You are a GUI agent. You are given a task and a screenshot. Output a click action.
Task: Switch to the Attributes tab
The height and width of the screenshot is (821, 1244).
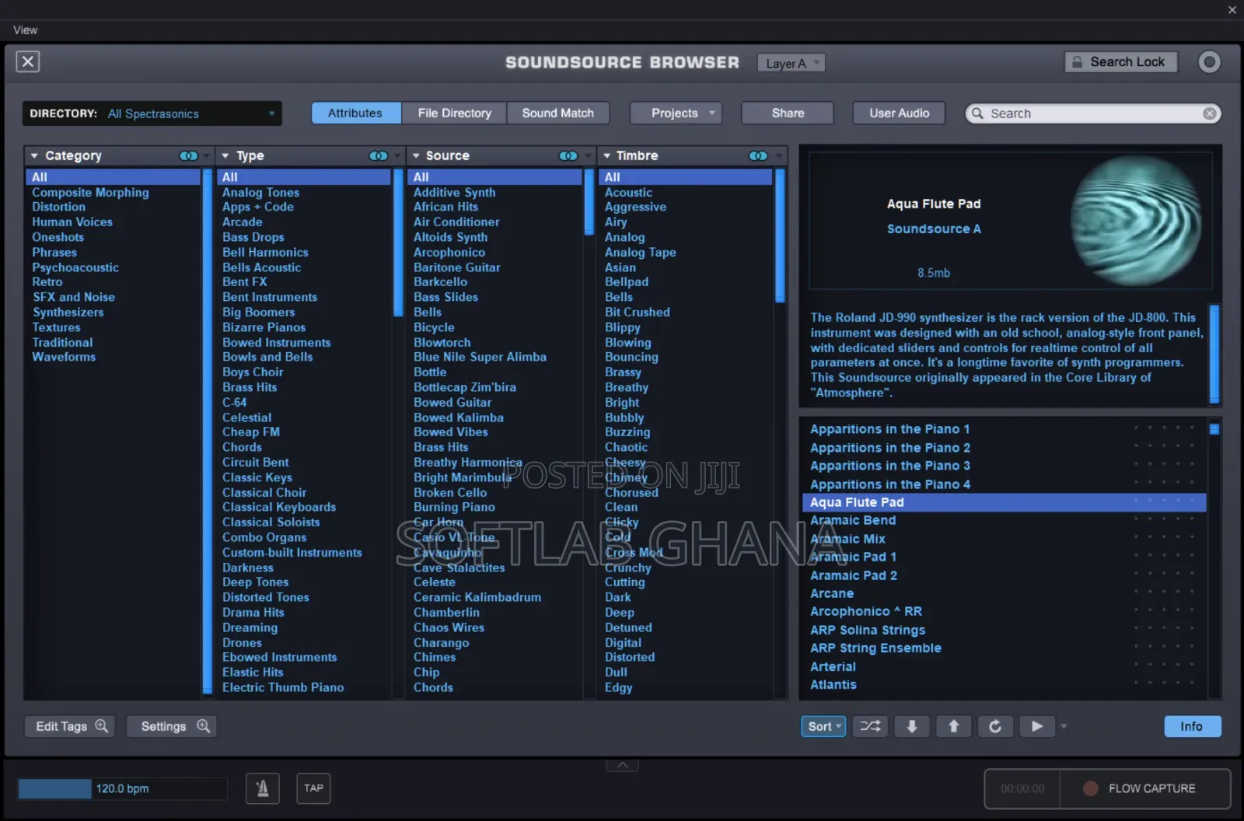[x=355, y=114]
